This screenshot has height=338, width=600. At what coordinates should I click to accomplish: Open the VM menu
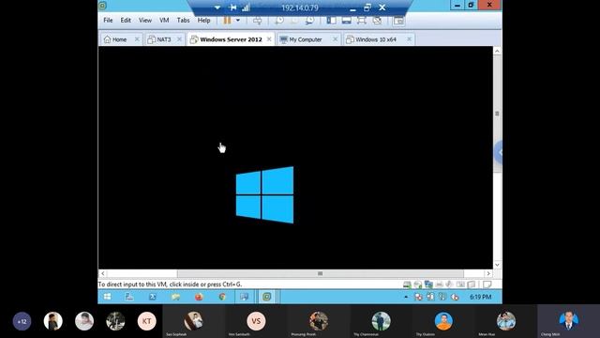point(164,21)
